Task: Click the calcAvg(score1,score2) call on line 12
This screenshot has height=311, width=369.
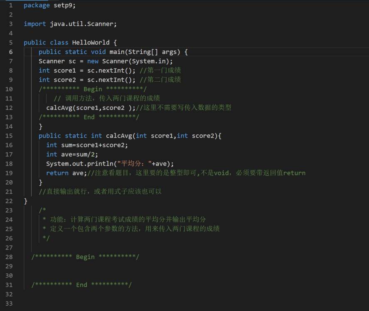Action: click(91, 108)
